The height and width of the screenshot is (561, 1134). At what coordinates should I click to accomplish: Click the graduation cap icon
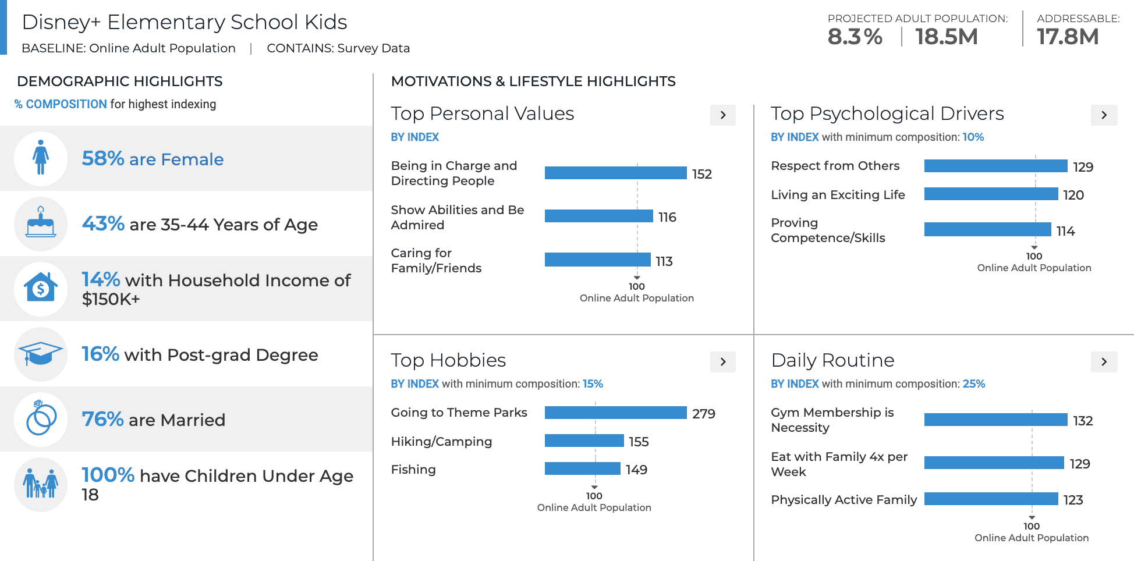click(41, 354)
